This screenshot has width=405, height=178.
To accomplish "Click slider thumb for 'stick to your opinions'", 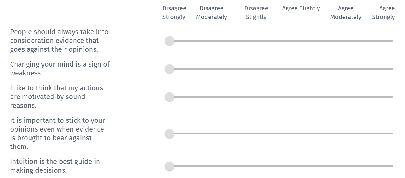I will point(169,134).
